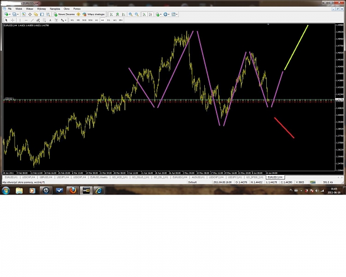Image resolution: width=346 pixels, height=277 pixels.
Task: Switch to W1 timeframe
Action: coord(115,20)
